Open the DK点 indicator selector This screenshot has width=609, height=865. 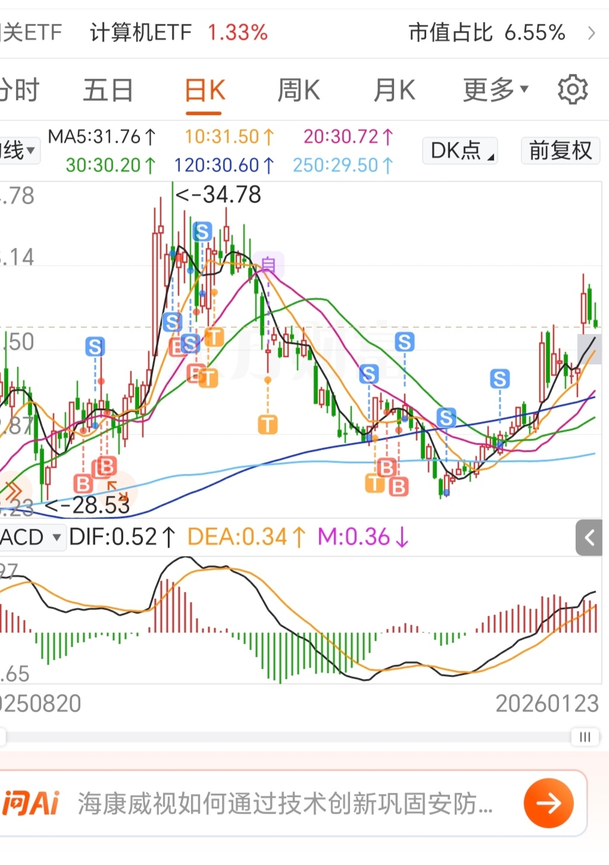tap(460, 150)
